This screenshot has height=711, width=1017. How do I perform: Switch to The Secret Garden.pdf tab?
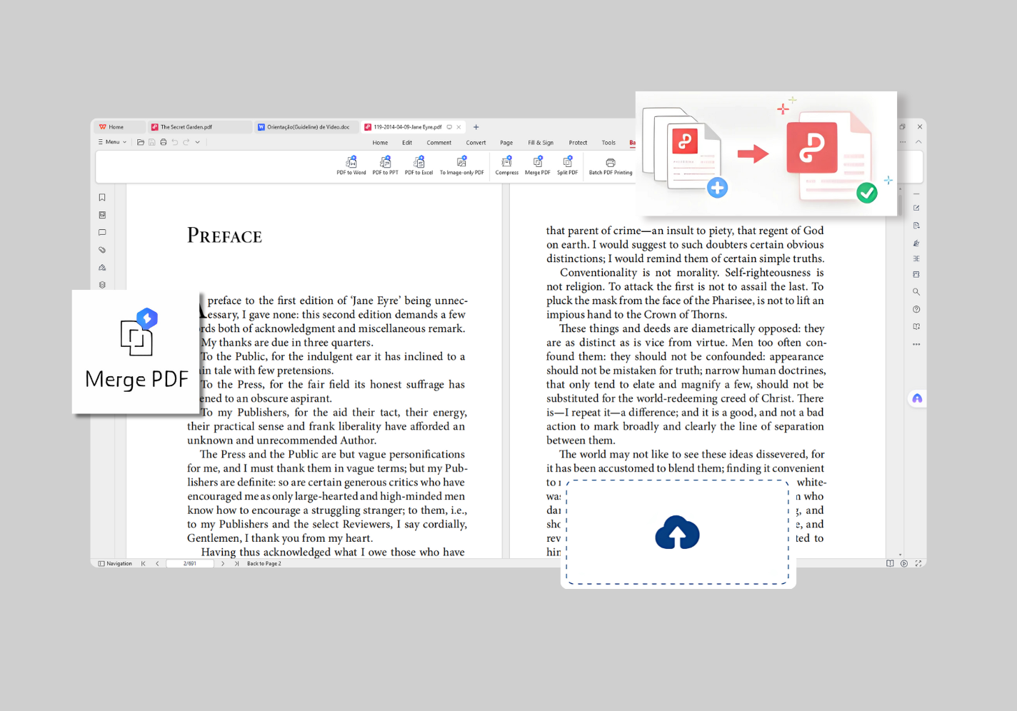coord(199,127)
